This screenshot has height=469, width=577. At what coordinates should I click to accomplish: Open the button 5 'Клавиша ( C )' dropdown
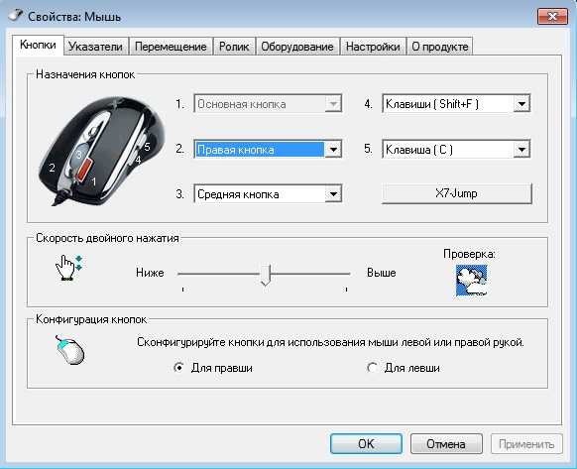pos(521,149)
